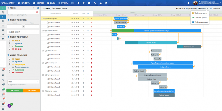Click the phone icon in top navigation
Image resolution: width=222 pixels, height=111 pixels.
pos(95,3)
